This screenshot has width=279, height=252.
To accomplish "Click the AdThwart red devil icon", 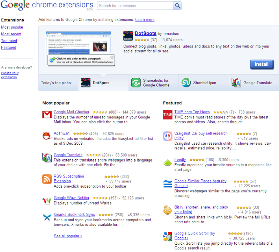I will click(47, 136).
